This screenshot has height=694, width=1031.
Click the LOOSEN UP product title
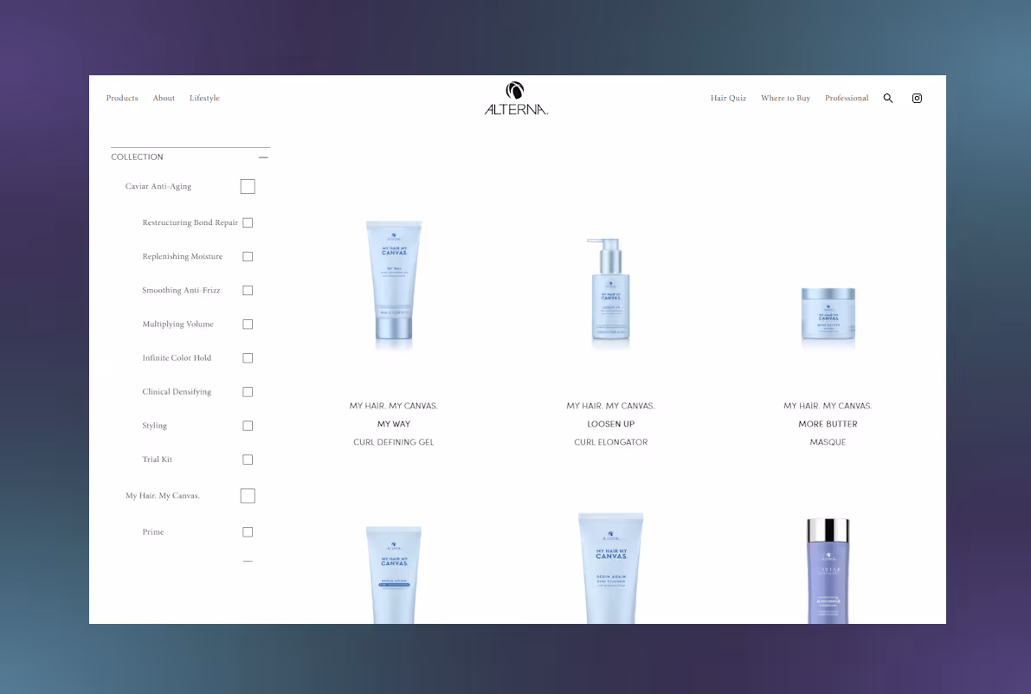[x=611, y=424]
